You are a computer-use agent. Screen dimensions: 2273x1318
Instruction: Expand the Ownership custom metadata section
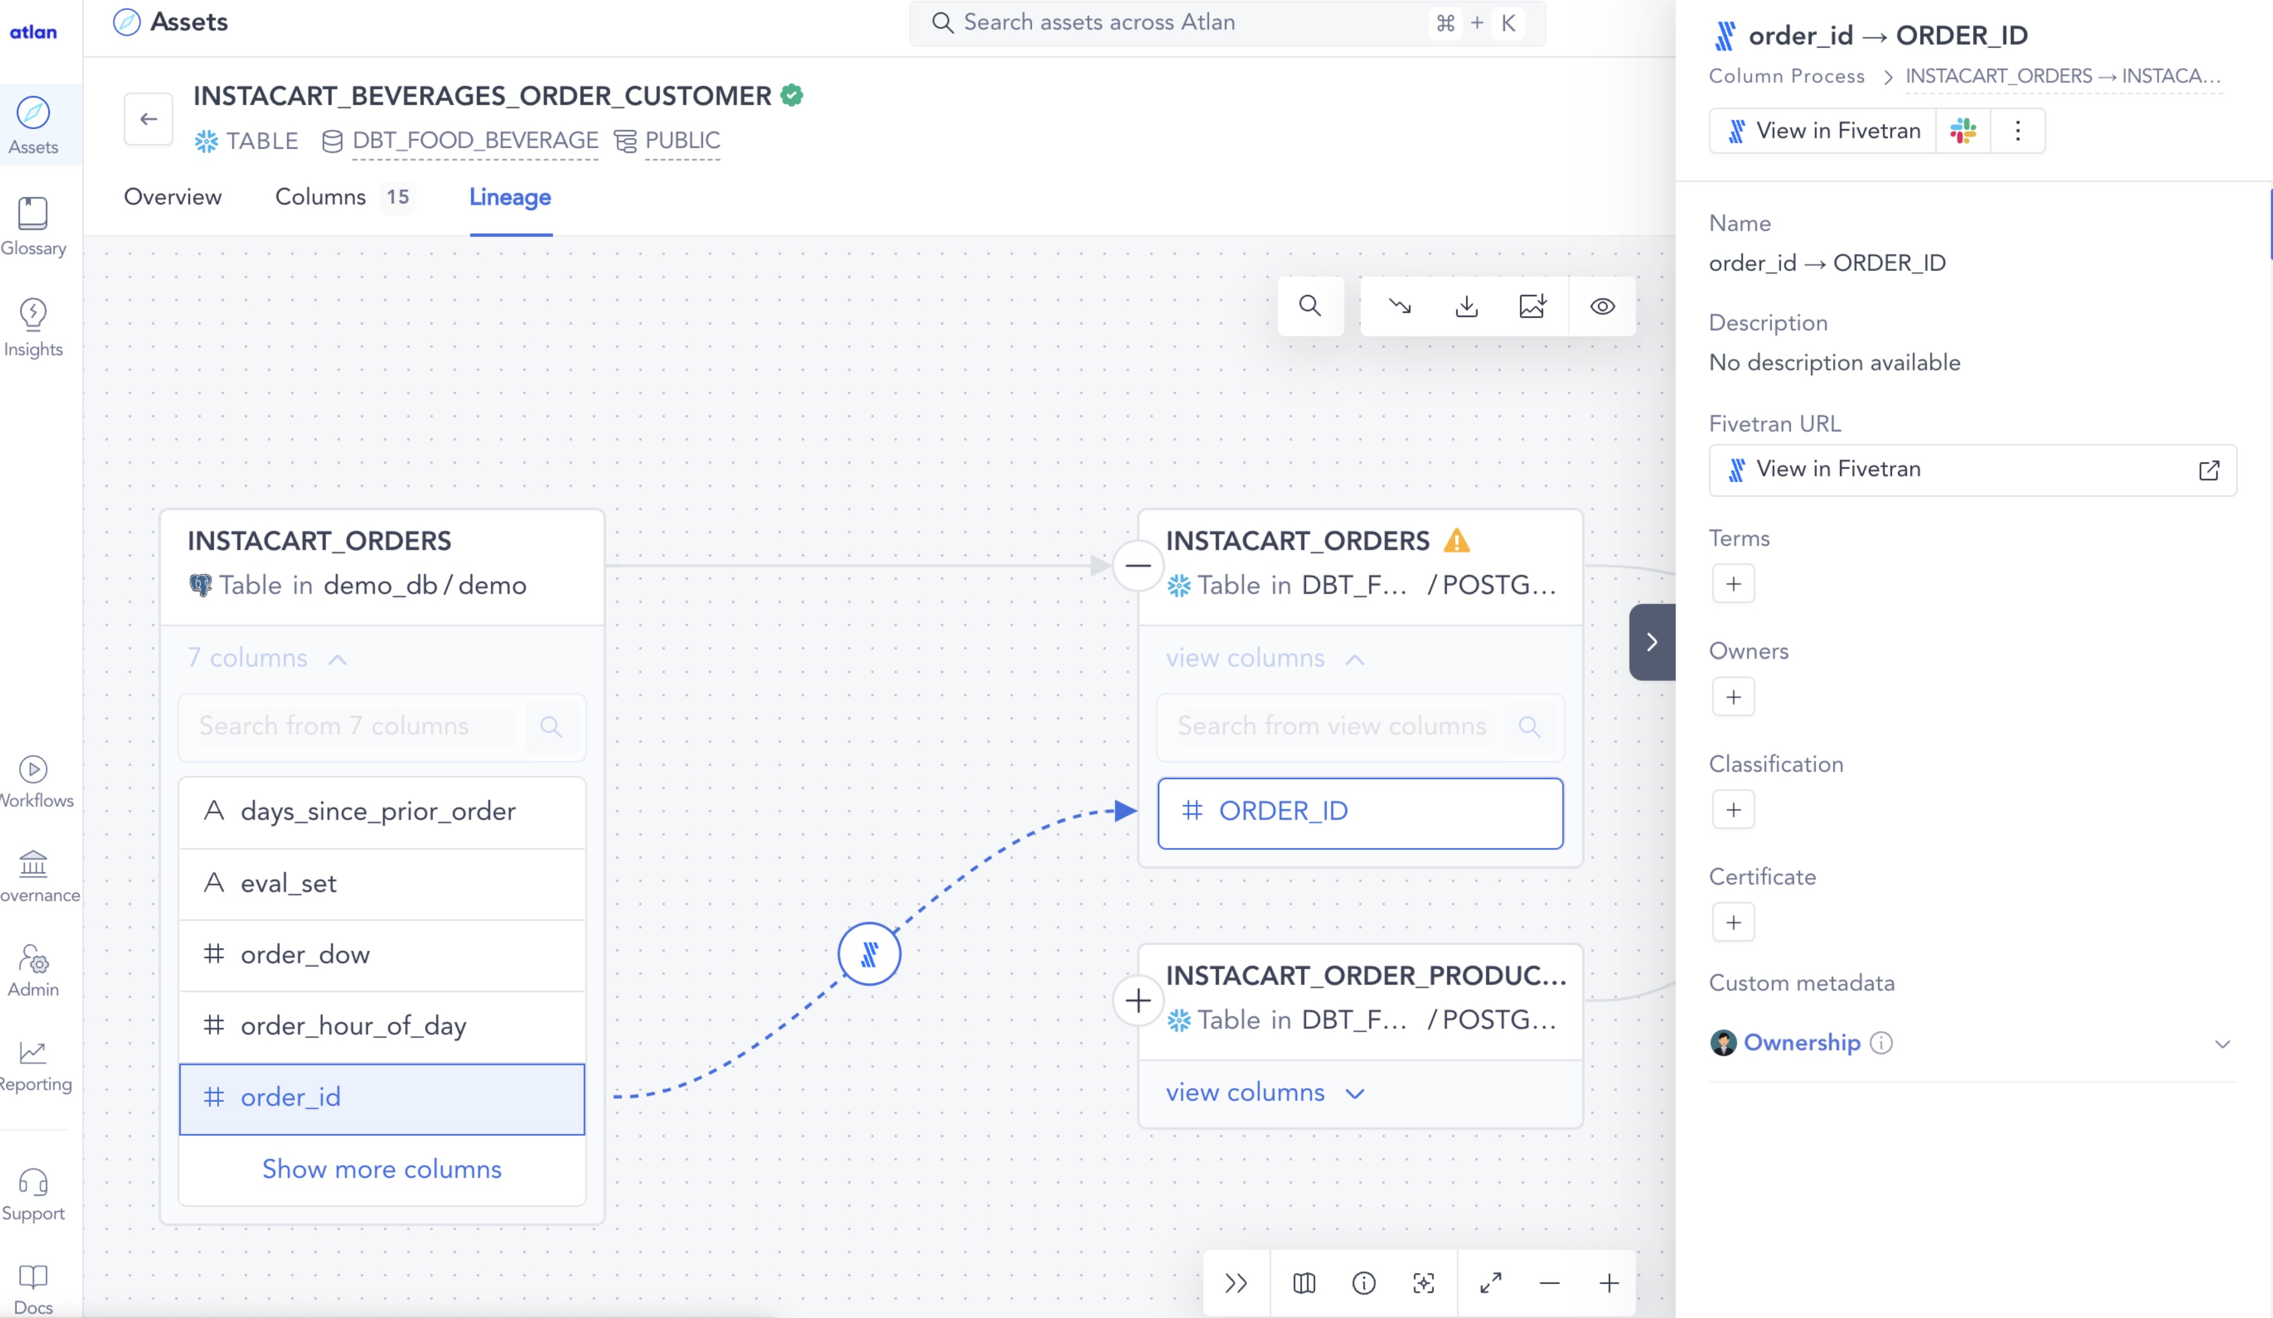click(x=2222, y=1044)
